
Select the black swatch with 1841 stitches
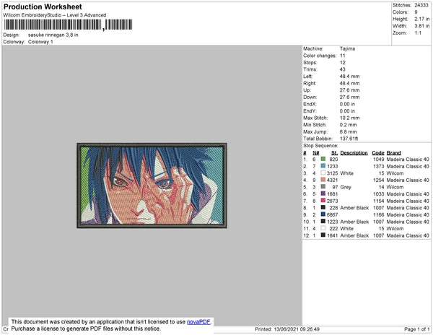pos(323,235)
